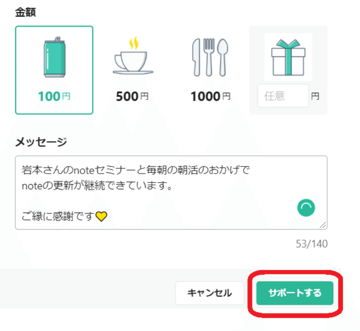Viewport: 360px width, 331px height.
Task: Focus the 任意 custom amount field
Action: 283,96
